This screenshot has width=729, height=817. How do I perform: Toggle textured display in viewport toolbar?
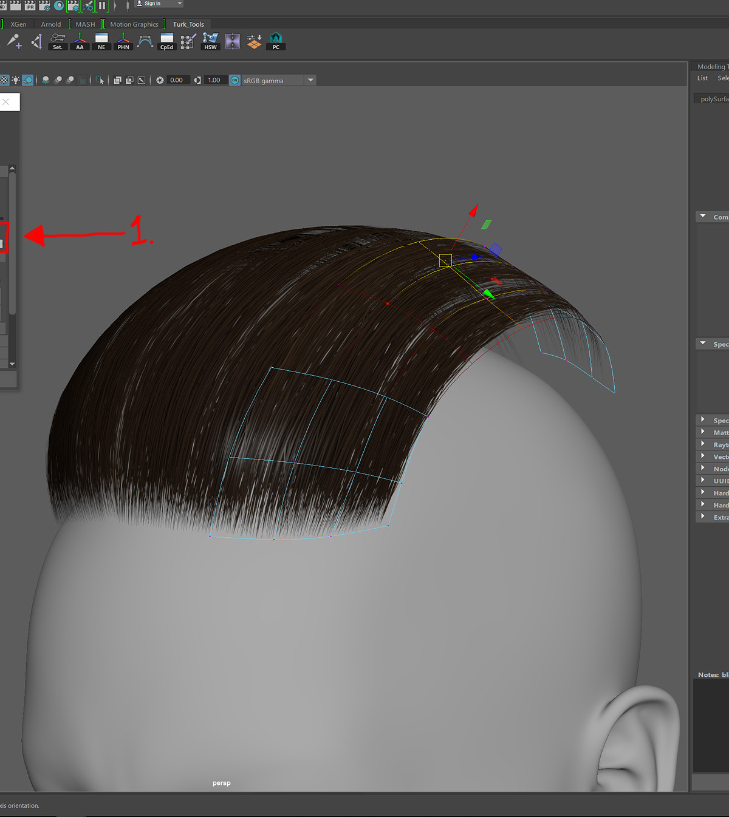pyautogui.click(x=4, y=80)
